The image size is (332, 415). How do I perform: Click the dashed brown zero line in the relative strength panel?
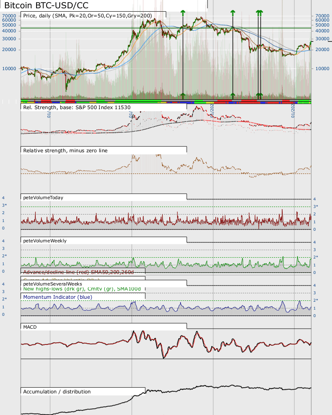coord(166,173)
